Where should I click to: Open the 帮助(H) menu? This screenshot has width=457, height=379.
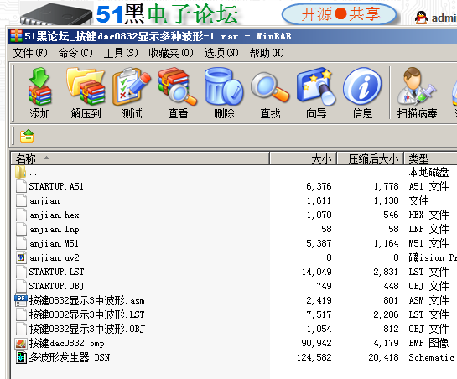click(267, 53)
